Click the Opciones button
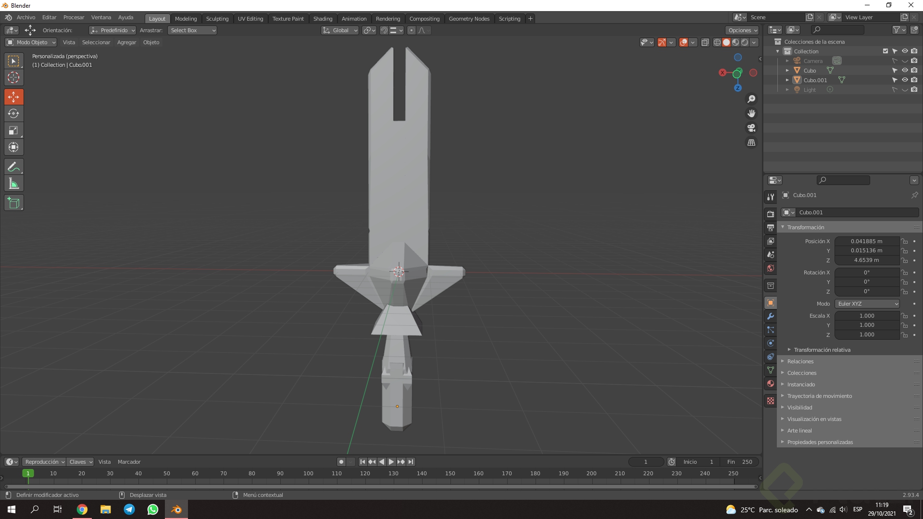Screen dimensions: 923x519 click(742, 30)
